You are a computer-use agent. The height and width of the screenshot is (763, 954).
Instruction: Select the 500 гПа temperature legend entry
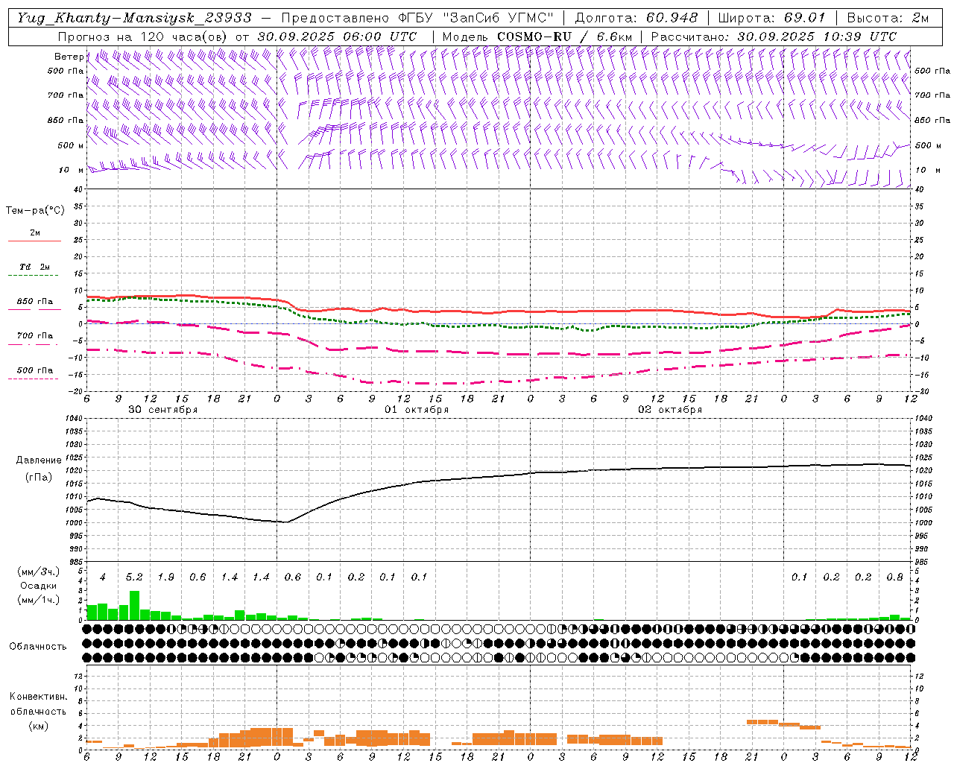[34, 370]
